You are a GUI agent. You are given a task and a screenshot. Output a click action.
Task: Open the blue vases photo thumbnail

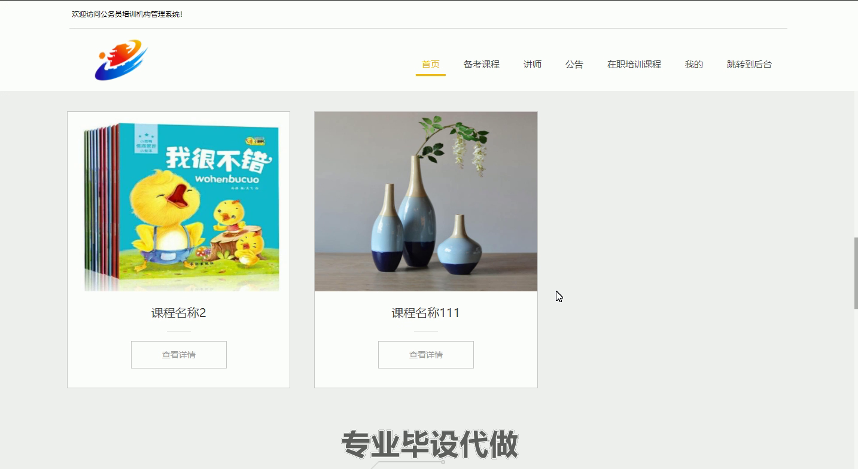pos(426,202)
